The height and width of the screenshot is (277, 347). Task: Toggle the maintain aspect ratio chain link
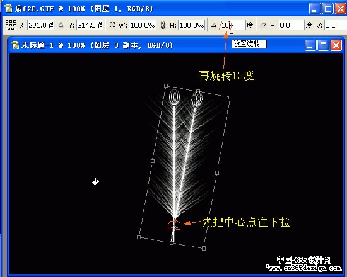(x=163, y=25)
